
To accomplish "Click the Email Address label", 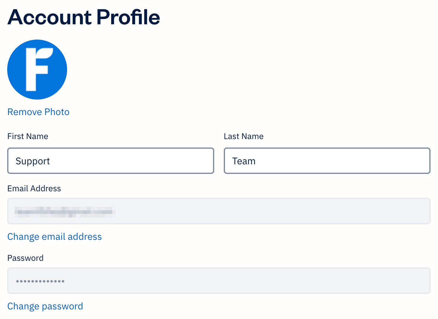I will 34,189.
